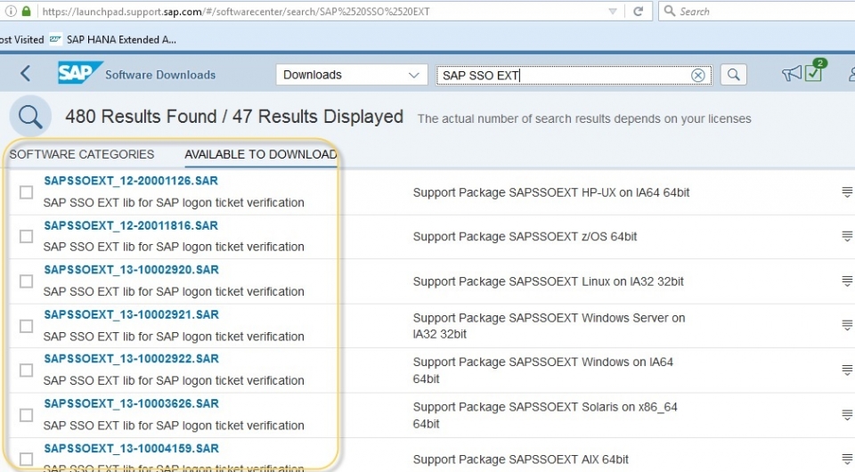Check the box for SAPSSOEXT_13-10002920.SAR
Image resolution: width=855 pixels, height=472 pixels.
pyautogui.click(x=26, y=281)
